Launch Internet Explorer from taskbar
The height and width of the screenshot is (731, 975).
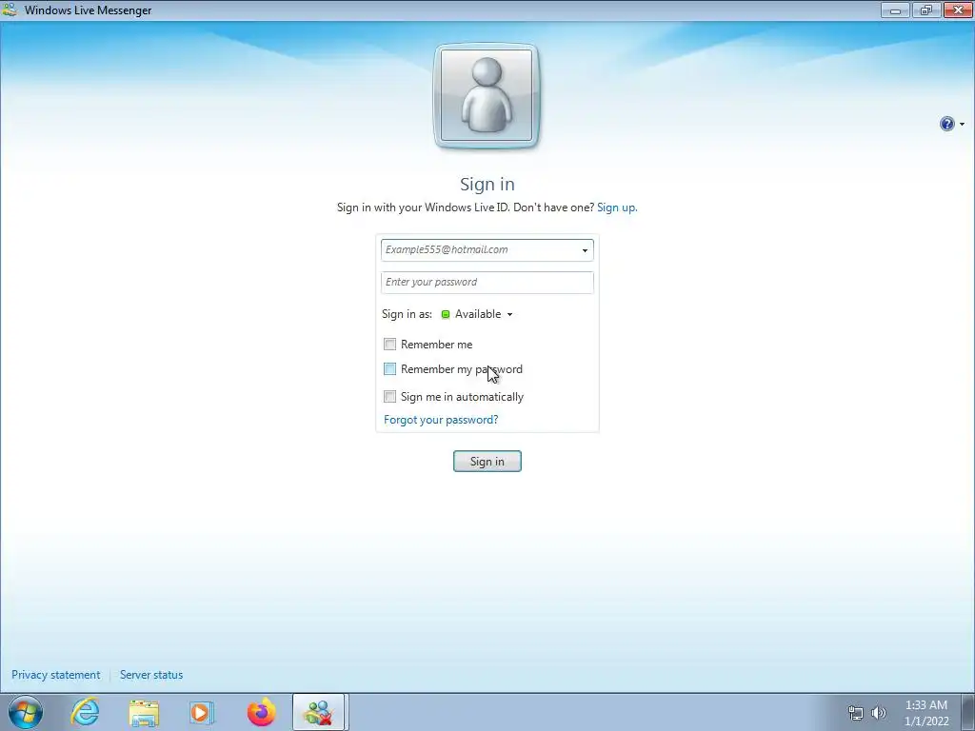[85, 712]
